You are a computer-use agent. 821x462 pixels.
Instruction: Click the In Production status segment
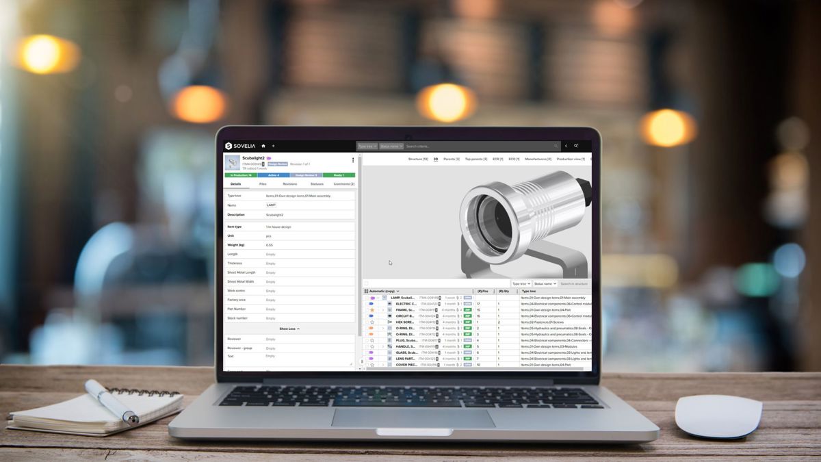(241, 175)
